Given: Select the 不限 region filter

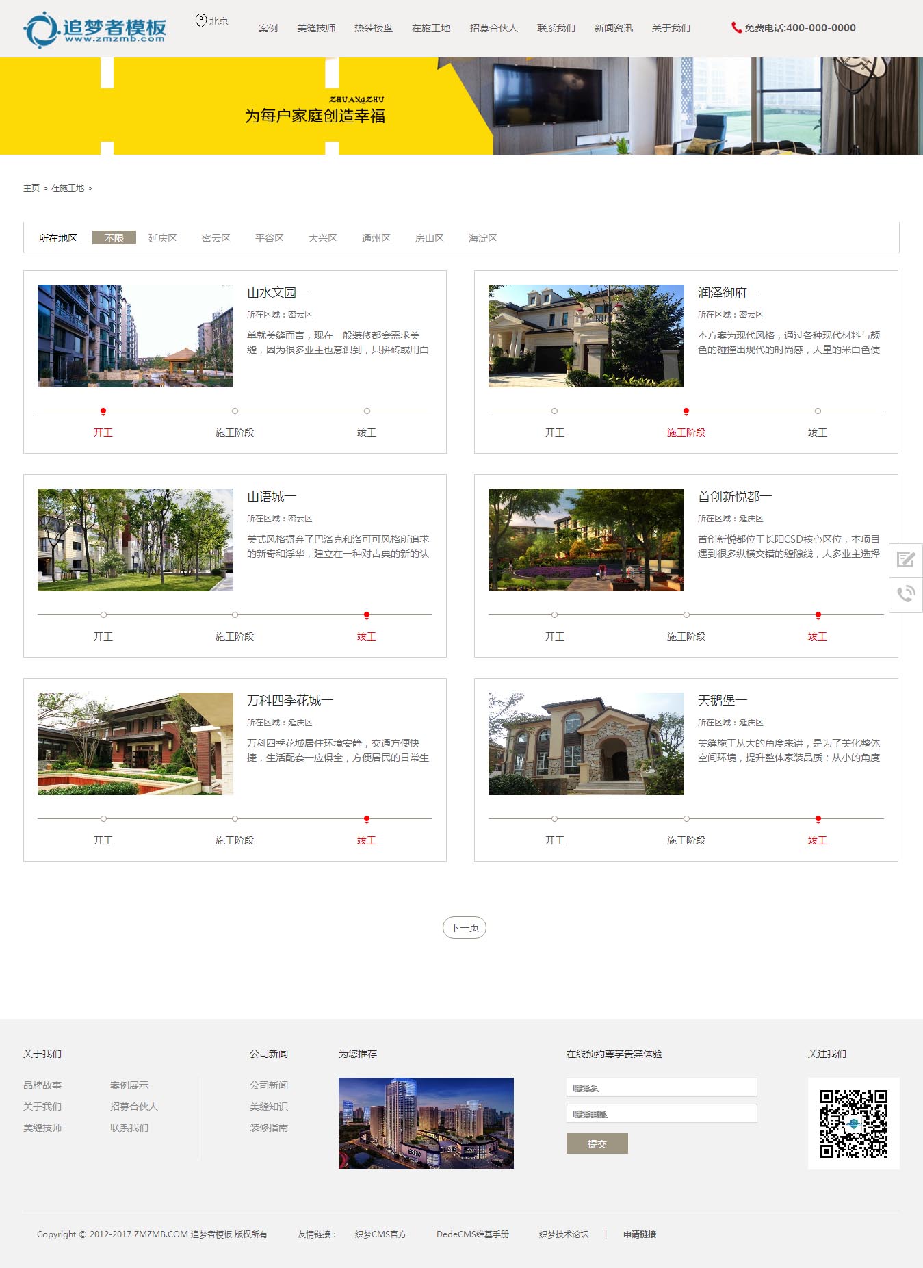Looking at the screenshot, I should pos(114,237).
